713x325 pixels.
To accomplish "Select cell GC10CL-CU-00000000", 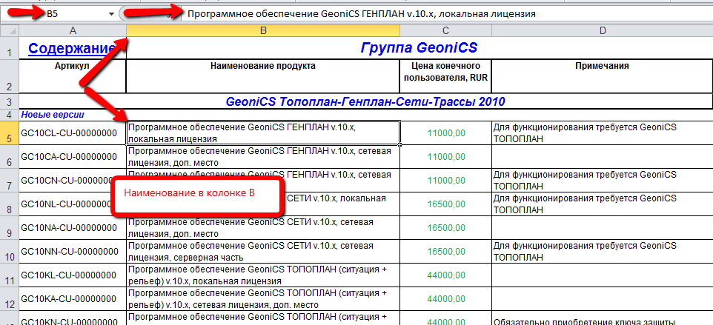I will [x=73, y=133].
